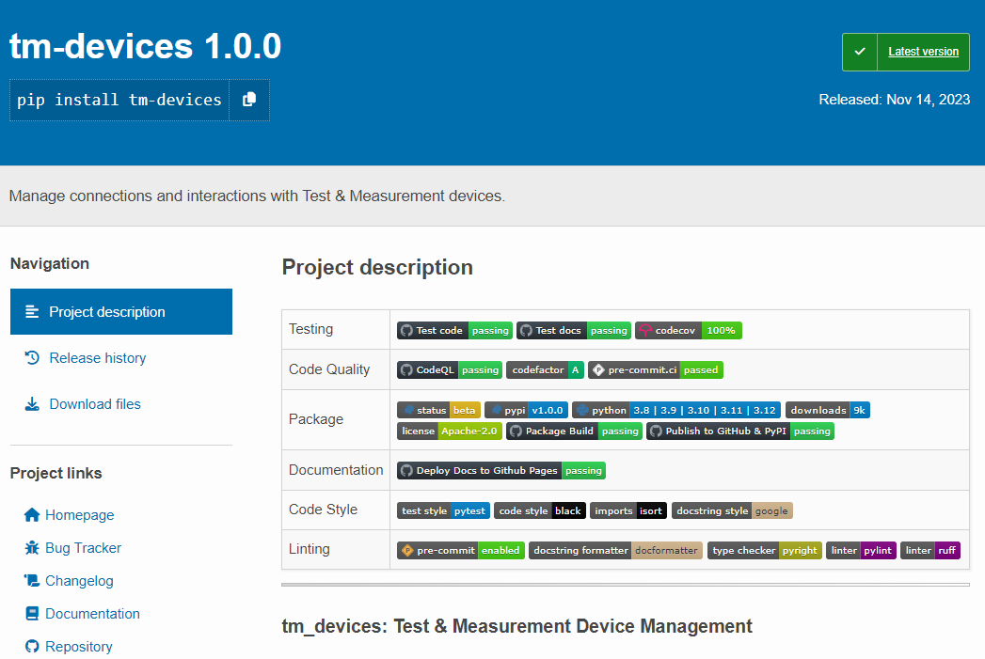Screen dimensions: 985x659
Task: Click the python versions badge
Action: (x=676, y=411)
